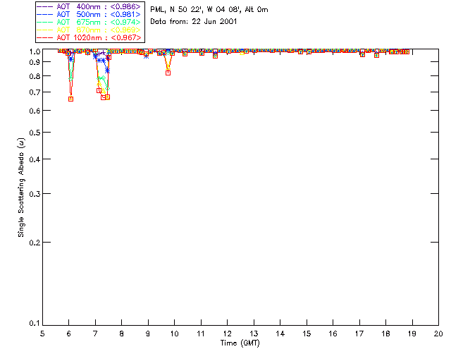
Task: Click the 0.8 y-axis tick label
Action: [35, 76]
